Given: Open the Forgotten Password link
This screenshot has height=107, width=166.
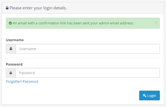Looking at the screenshot, I should coord(22,81).
